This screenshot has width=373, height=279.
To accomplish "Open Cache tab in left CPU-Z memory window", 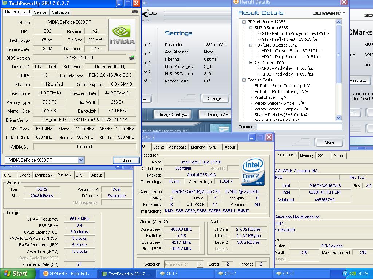I will click(25, 175).
